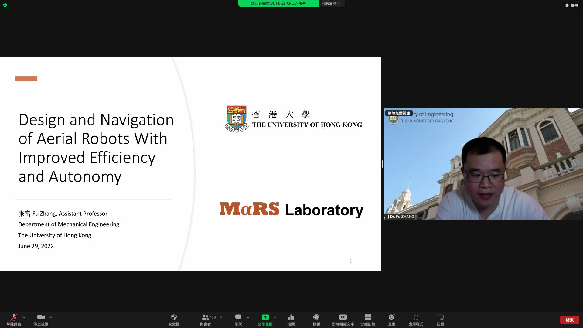Open the Security shield icon
This screenshot has width=583, height=328.
[174, 317]
